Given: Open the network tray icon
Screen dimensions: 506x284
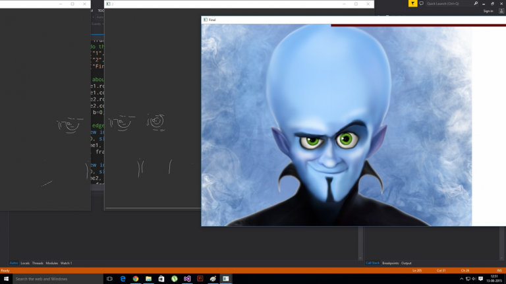Looking at the screenshot, I should [x=468, y=279].
